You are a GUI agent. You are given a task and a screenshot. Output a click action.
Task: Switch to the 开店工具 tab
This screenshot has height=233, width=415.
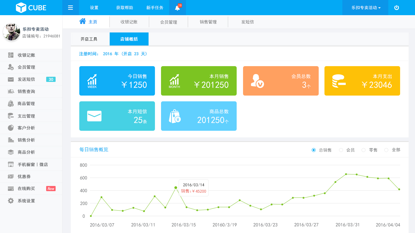(89, 39)
